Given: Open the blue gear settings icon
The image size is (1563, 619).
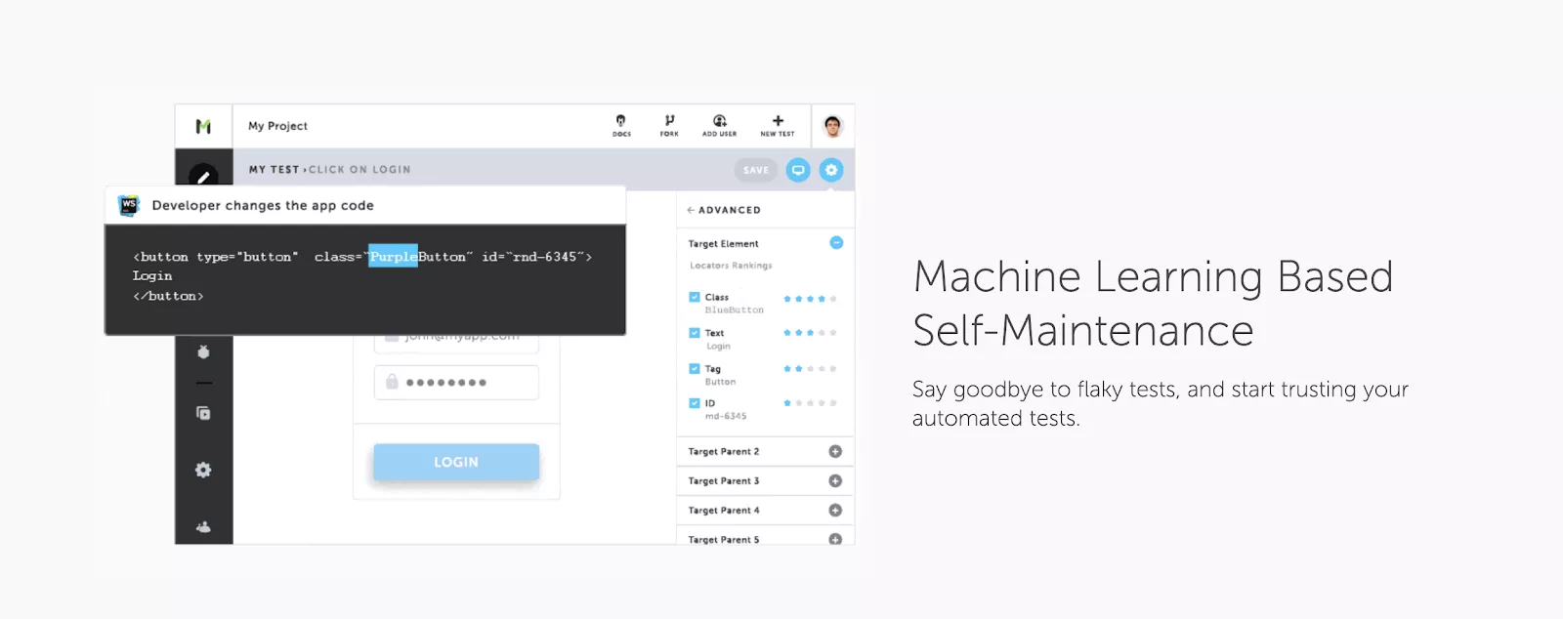Looking at the screenshot, I should pyautogui.click(x=831, y=170).
